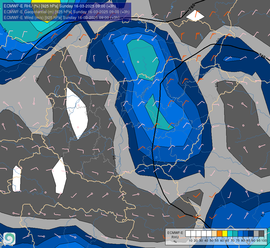Click the legend title ECMWF-E
270x248 pixels.
click(x=175, y=233)
